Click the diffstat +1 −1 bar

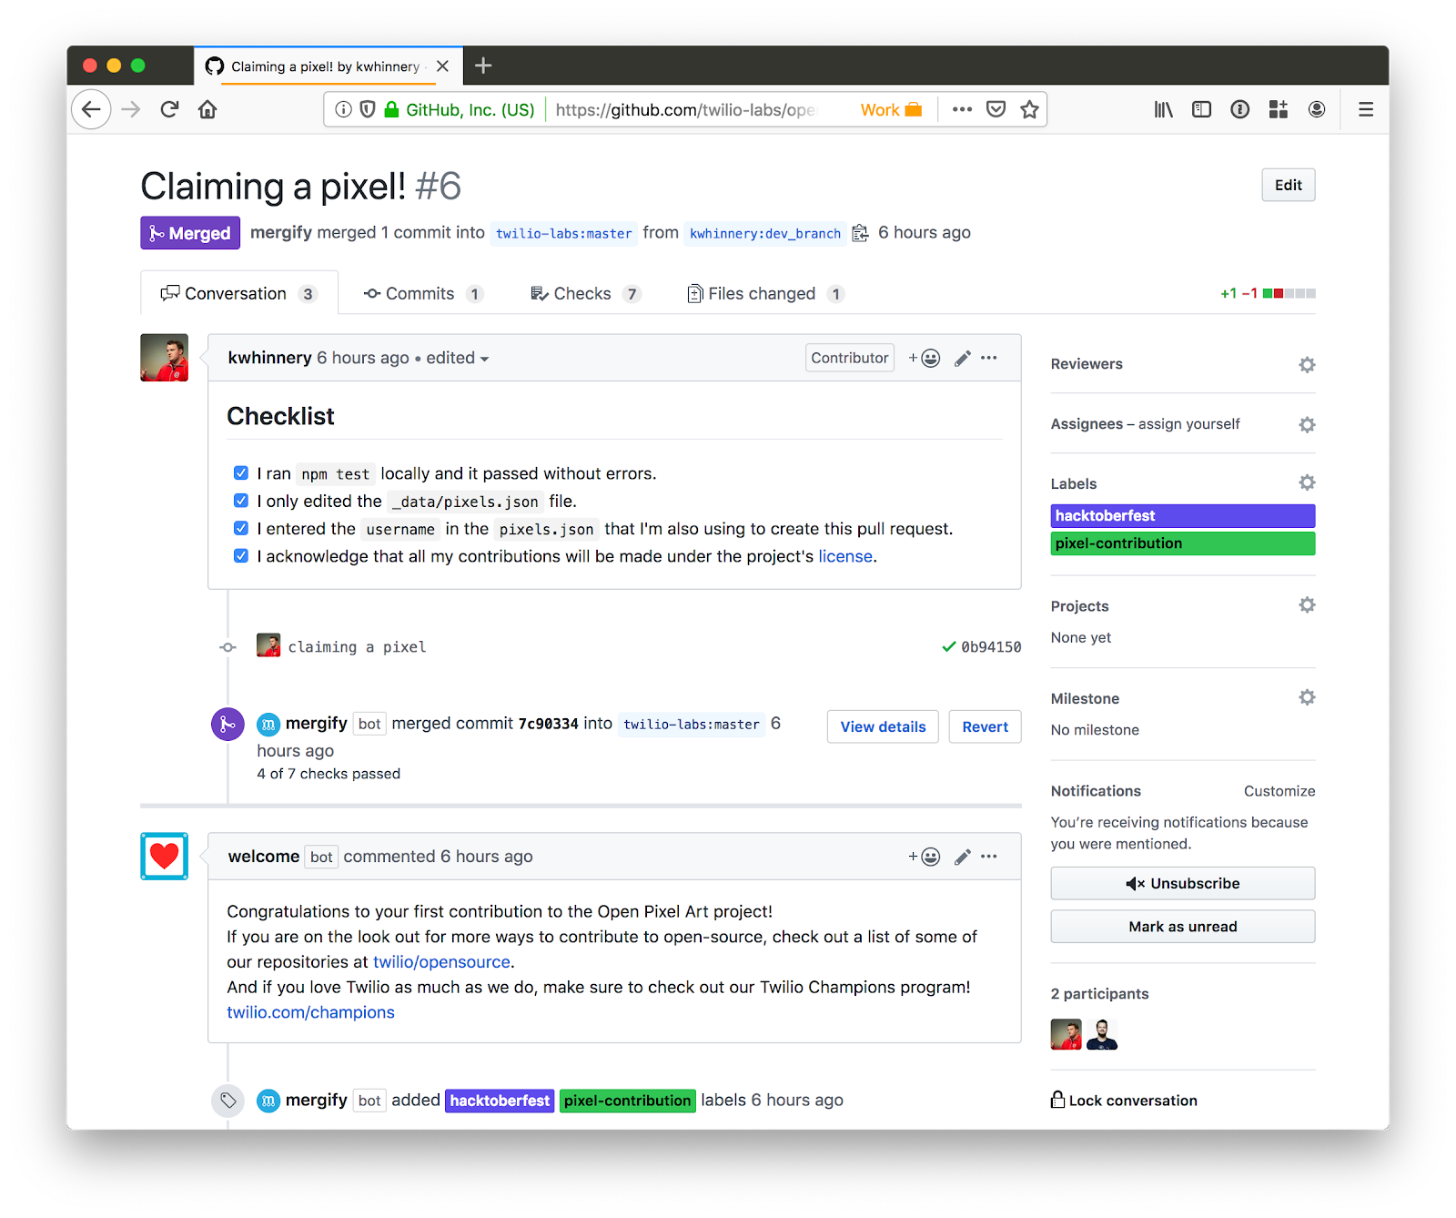coord(1268,293)
